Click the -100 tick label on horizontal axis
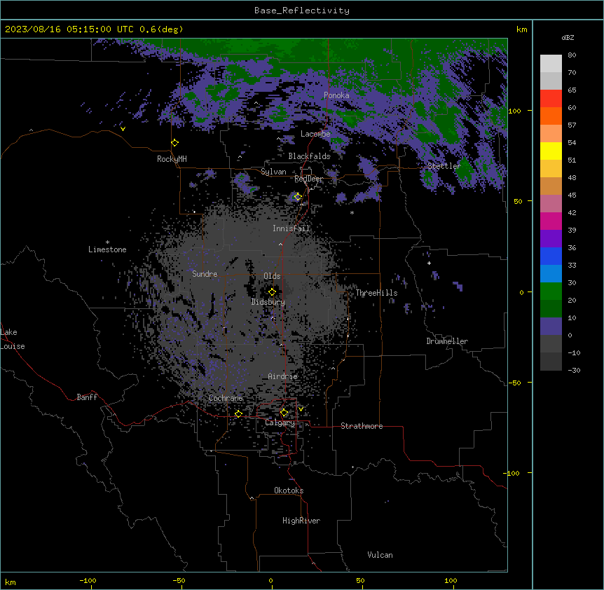604x590 pixels. [x=88, y=580]
